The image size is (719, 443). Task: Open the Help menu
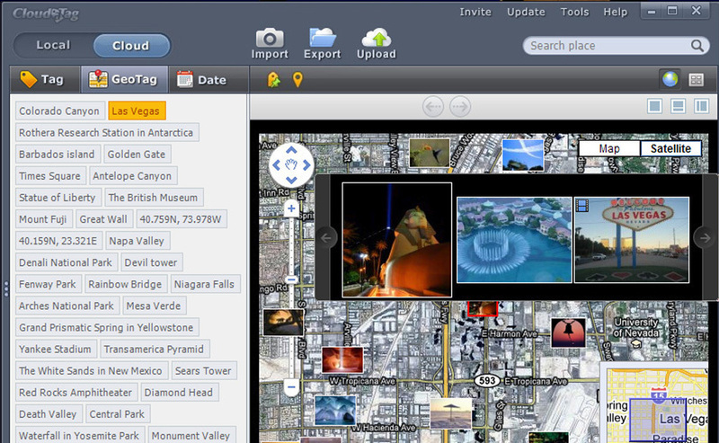616,12
